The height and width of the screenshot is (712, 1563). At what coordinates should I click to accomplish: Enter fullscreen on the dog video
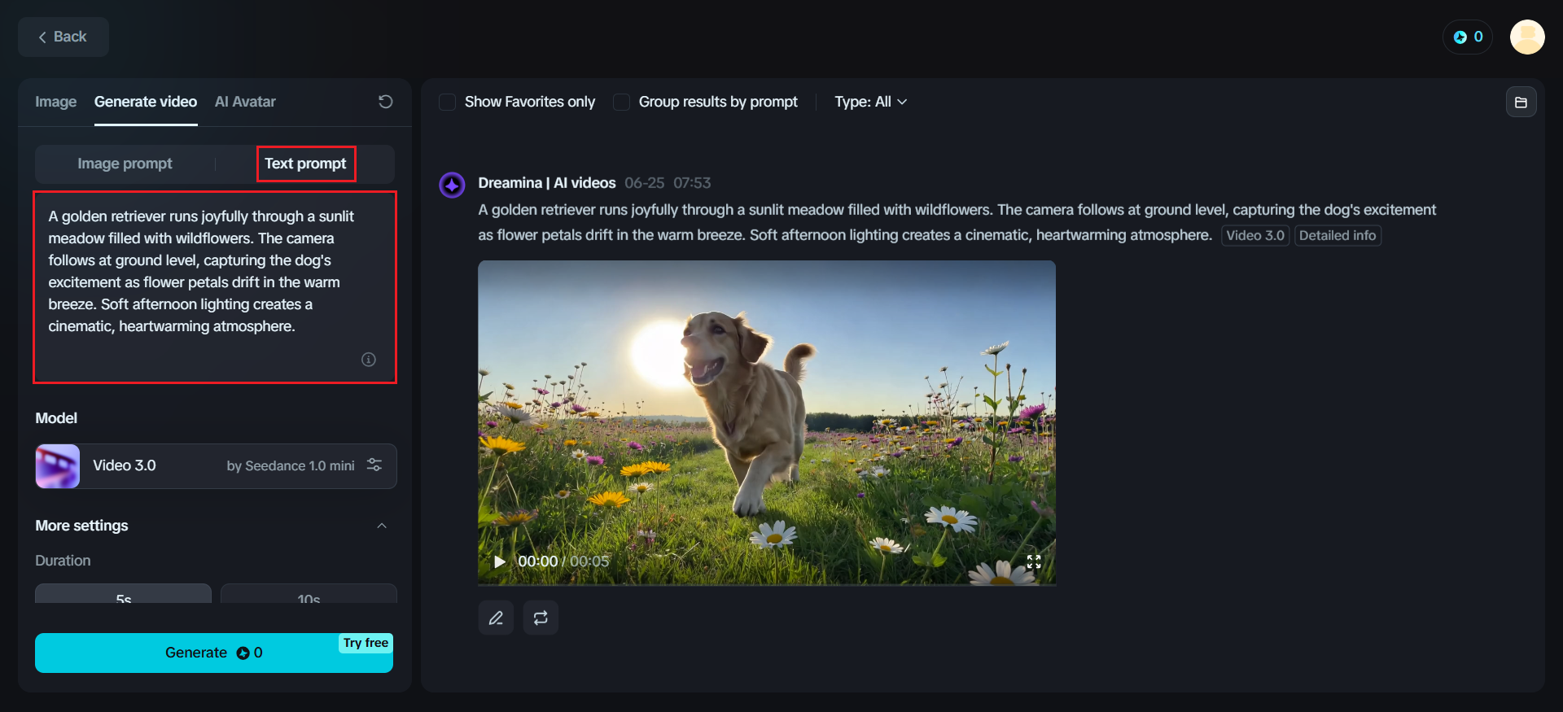[x=1034, y=561]
